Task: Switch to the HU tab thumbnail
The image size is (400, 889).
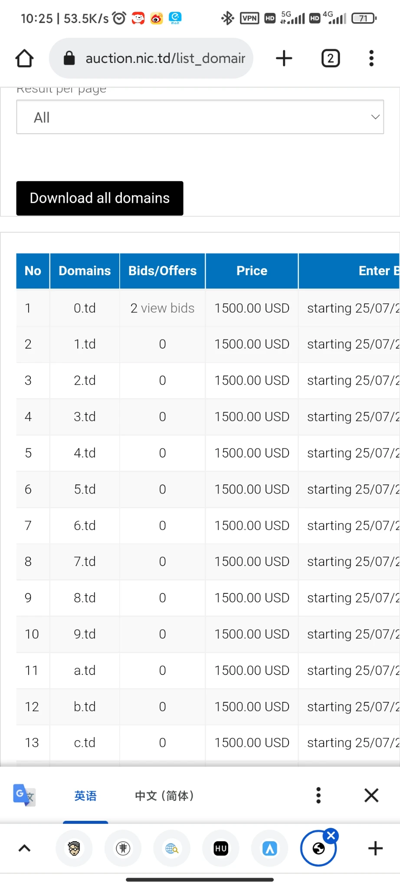Action: 221,848
